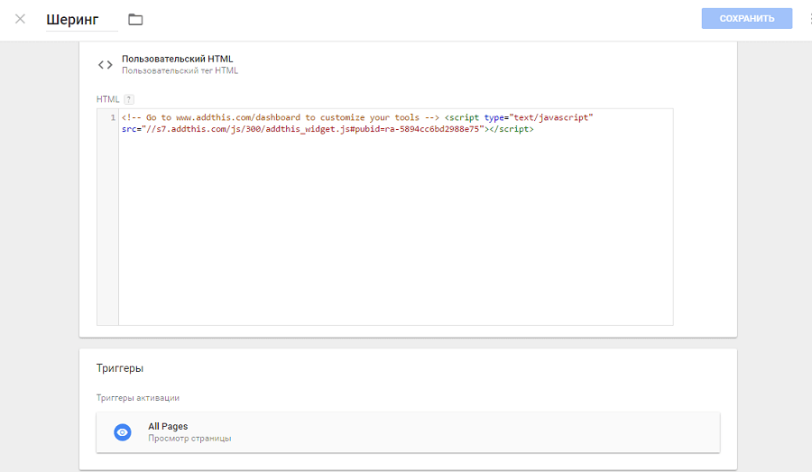Viewport: 812px width, 472px height.
Task: Close the tag editor with X
Action: [x=20, y=19]
